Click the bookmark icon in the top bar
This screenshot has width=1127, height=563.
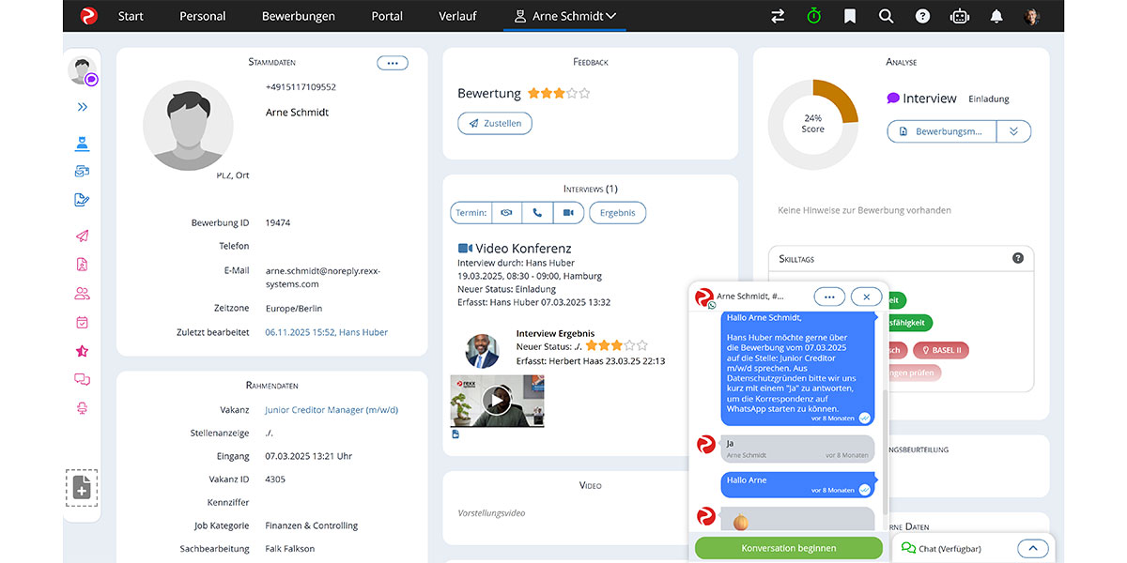pyautogui.click(x=850, y=15)
